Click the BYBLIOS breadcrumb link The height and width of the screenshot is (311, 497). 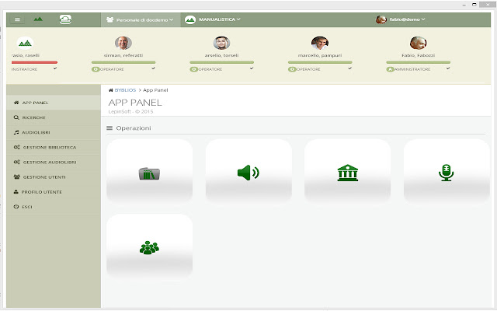point(123,90)
